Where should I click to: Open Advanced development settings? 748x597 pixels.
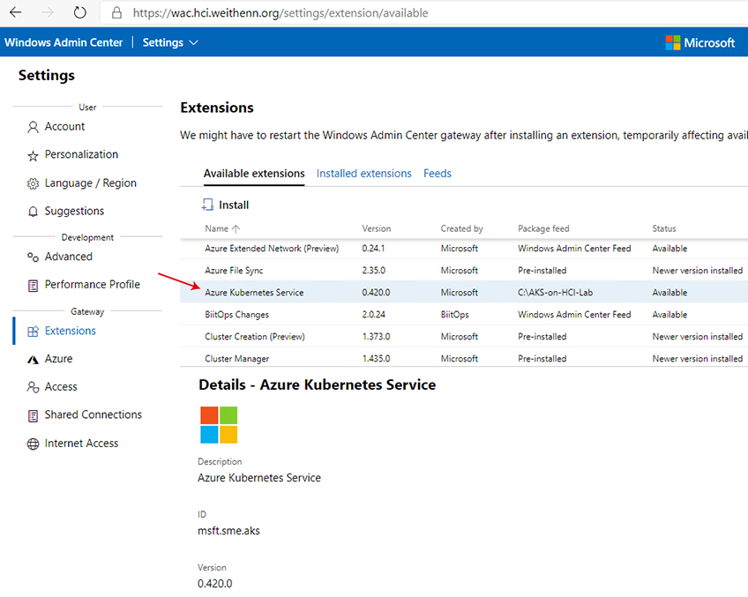(x=68, y=257)
